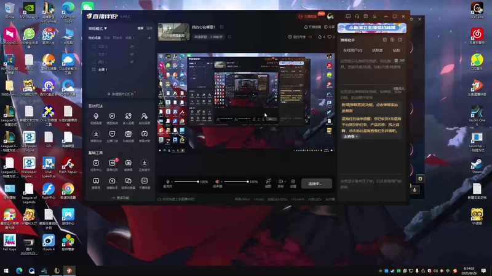
Task: Toggle visibility of 文本 2 source
Action: coord(132,47)
